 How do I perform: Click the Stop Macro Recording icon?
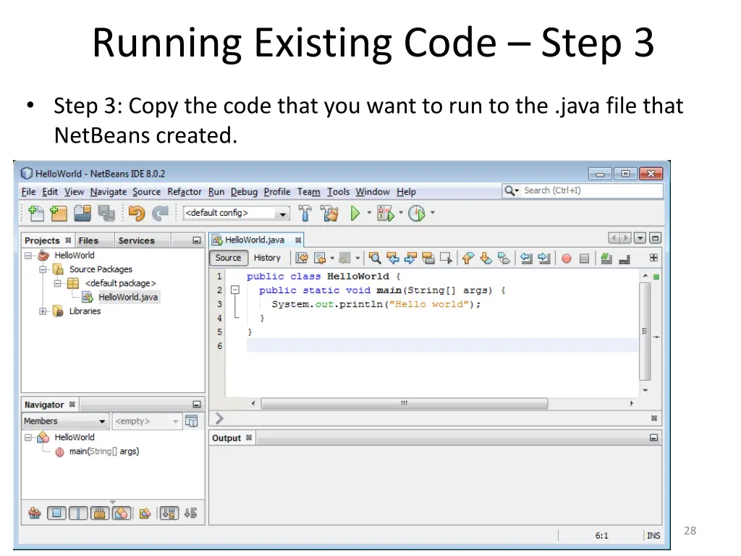[x=585, y=258]
